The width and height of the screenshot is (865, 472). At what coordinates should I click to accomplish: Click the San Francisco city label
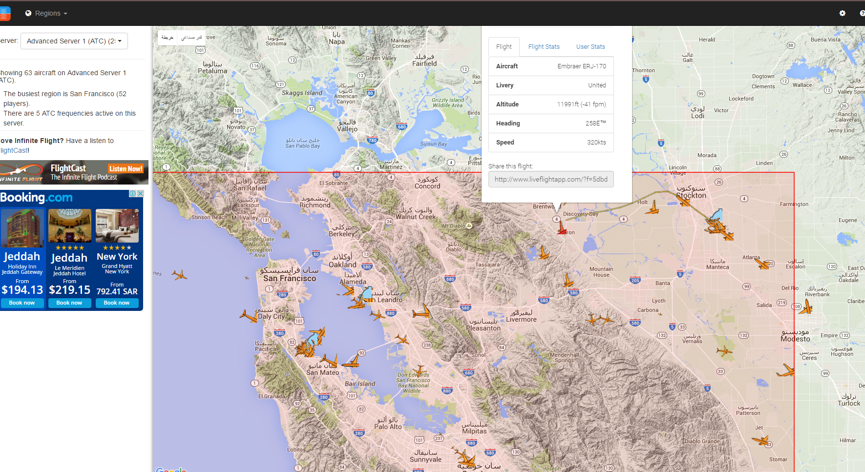[x=290, y=274]
